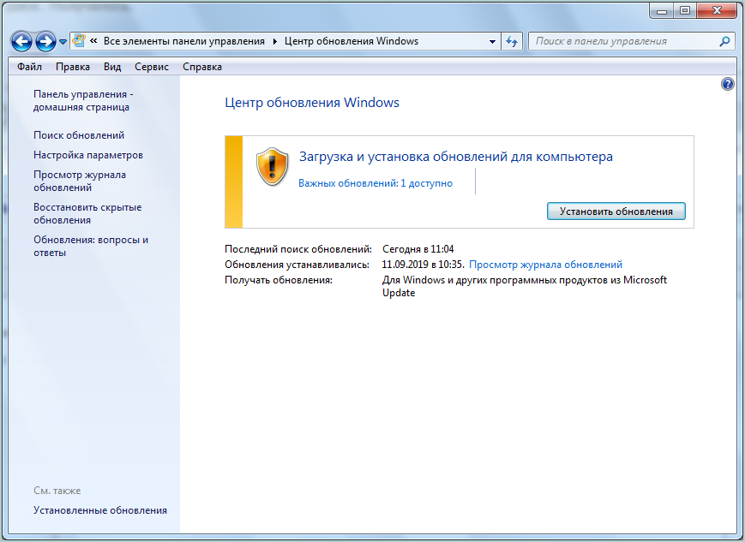This screenshot has height=542, width=745.
Task: Open the address bar history dropdown
Action: [x=492, y=41]
